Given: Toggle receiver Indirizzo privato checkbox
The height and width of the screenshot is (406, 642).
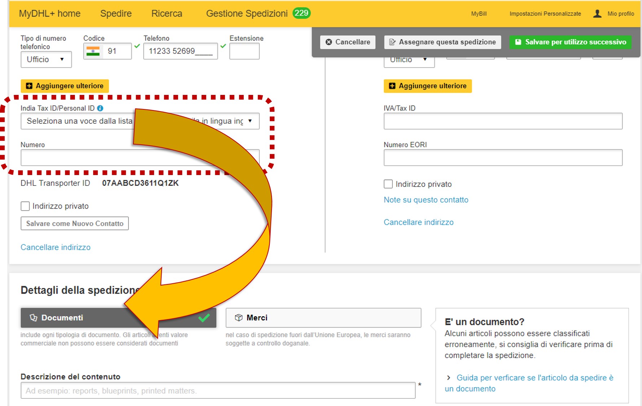Looking at the screenshot, I should (388, 184).
